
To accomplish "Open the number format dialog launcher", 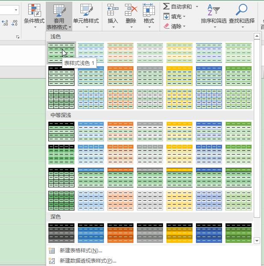I will point(18,37).
